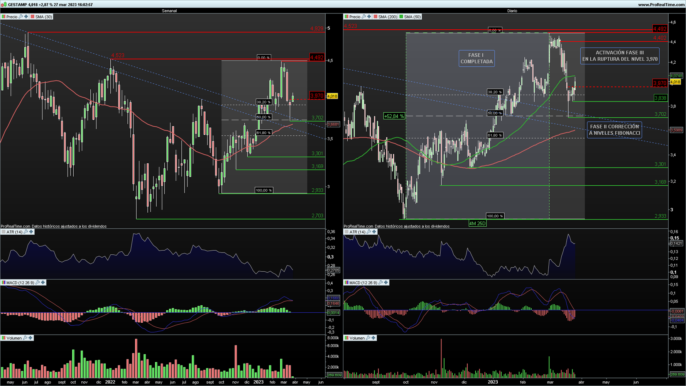
Task: Click the plus icon beside Volumen in Semanal chart
Action: pyautogui.click(x=30, y=338)
